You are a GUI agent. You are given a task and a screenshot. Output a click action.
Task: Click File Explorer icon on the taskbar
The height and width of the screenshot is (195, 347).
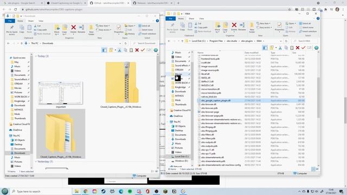pos(76,191)
